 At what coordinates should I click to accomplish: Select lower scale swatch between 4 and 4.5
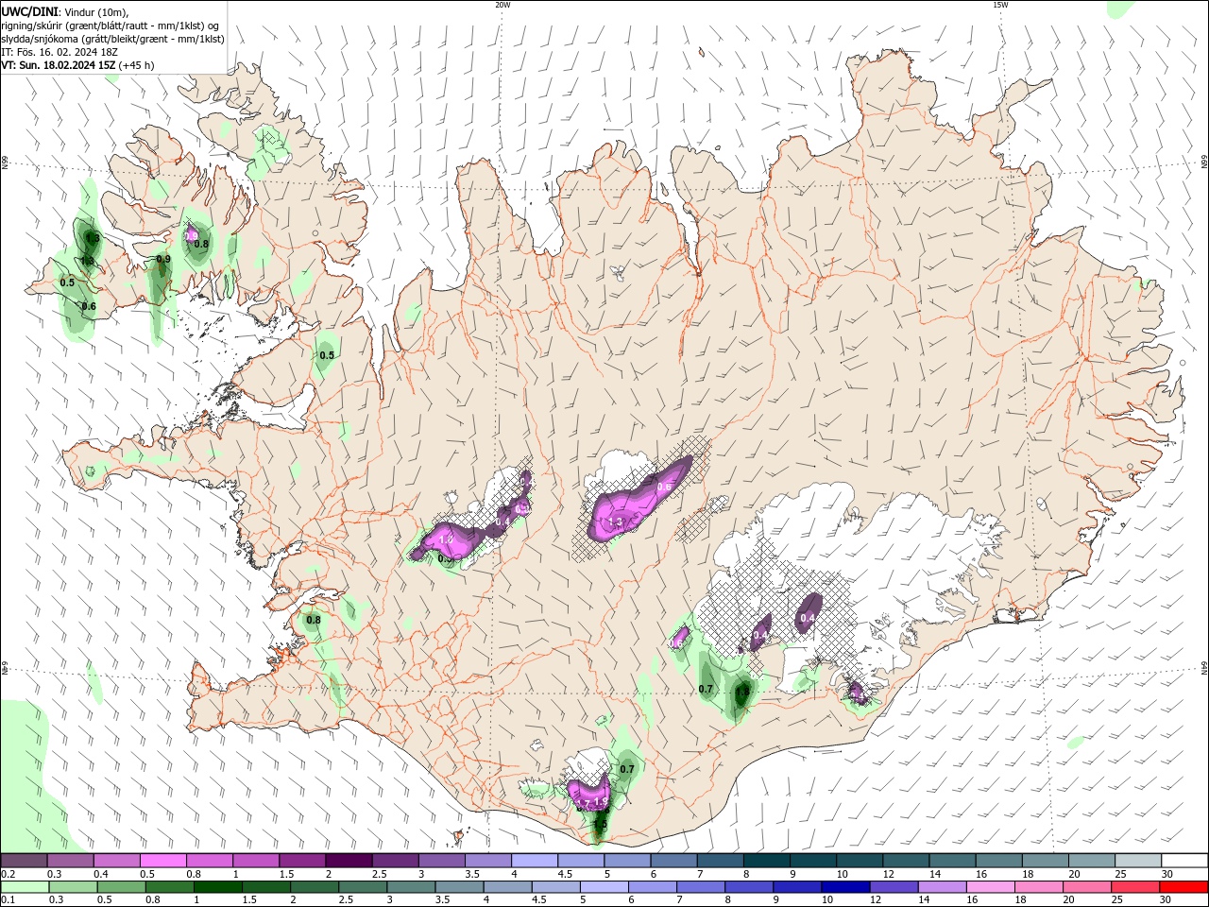pyautogui.click(x=507, y=887)
